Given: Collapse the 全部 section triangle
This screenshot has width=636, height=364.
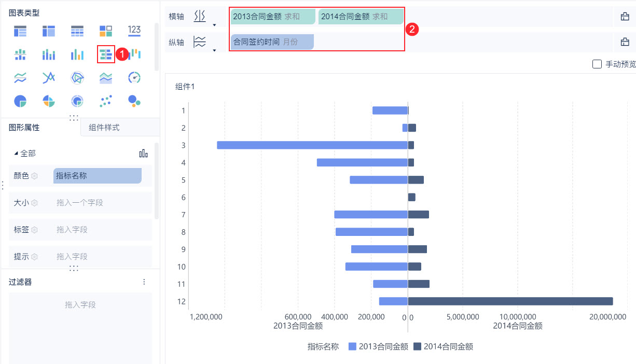Looking at the screenshot, I should (16, 153).
